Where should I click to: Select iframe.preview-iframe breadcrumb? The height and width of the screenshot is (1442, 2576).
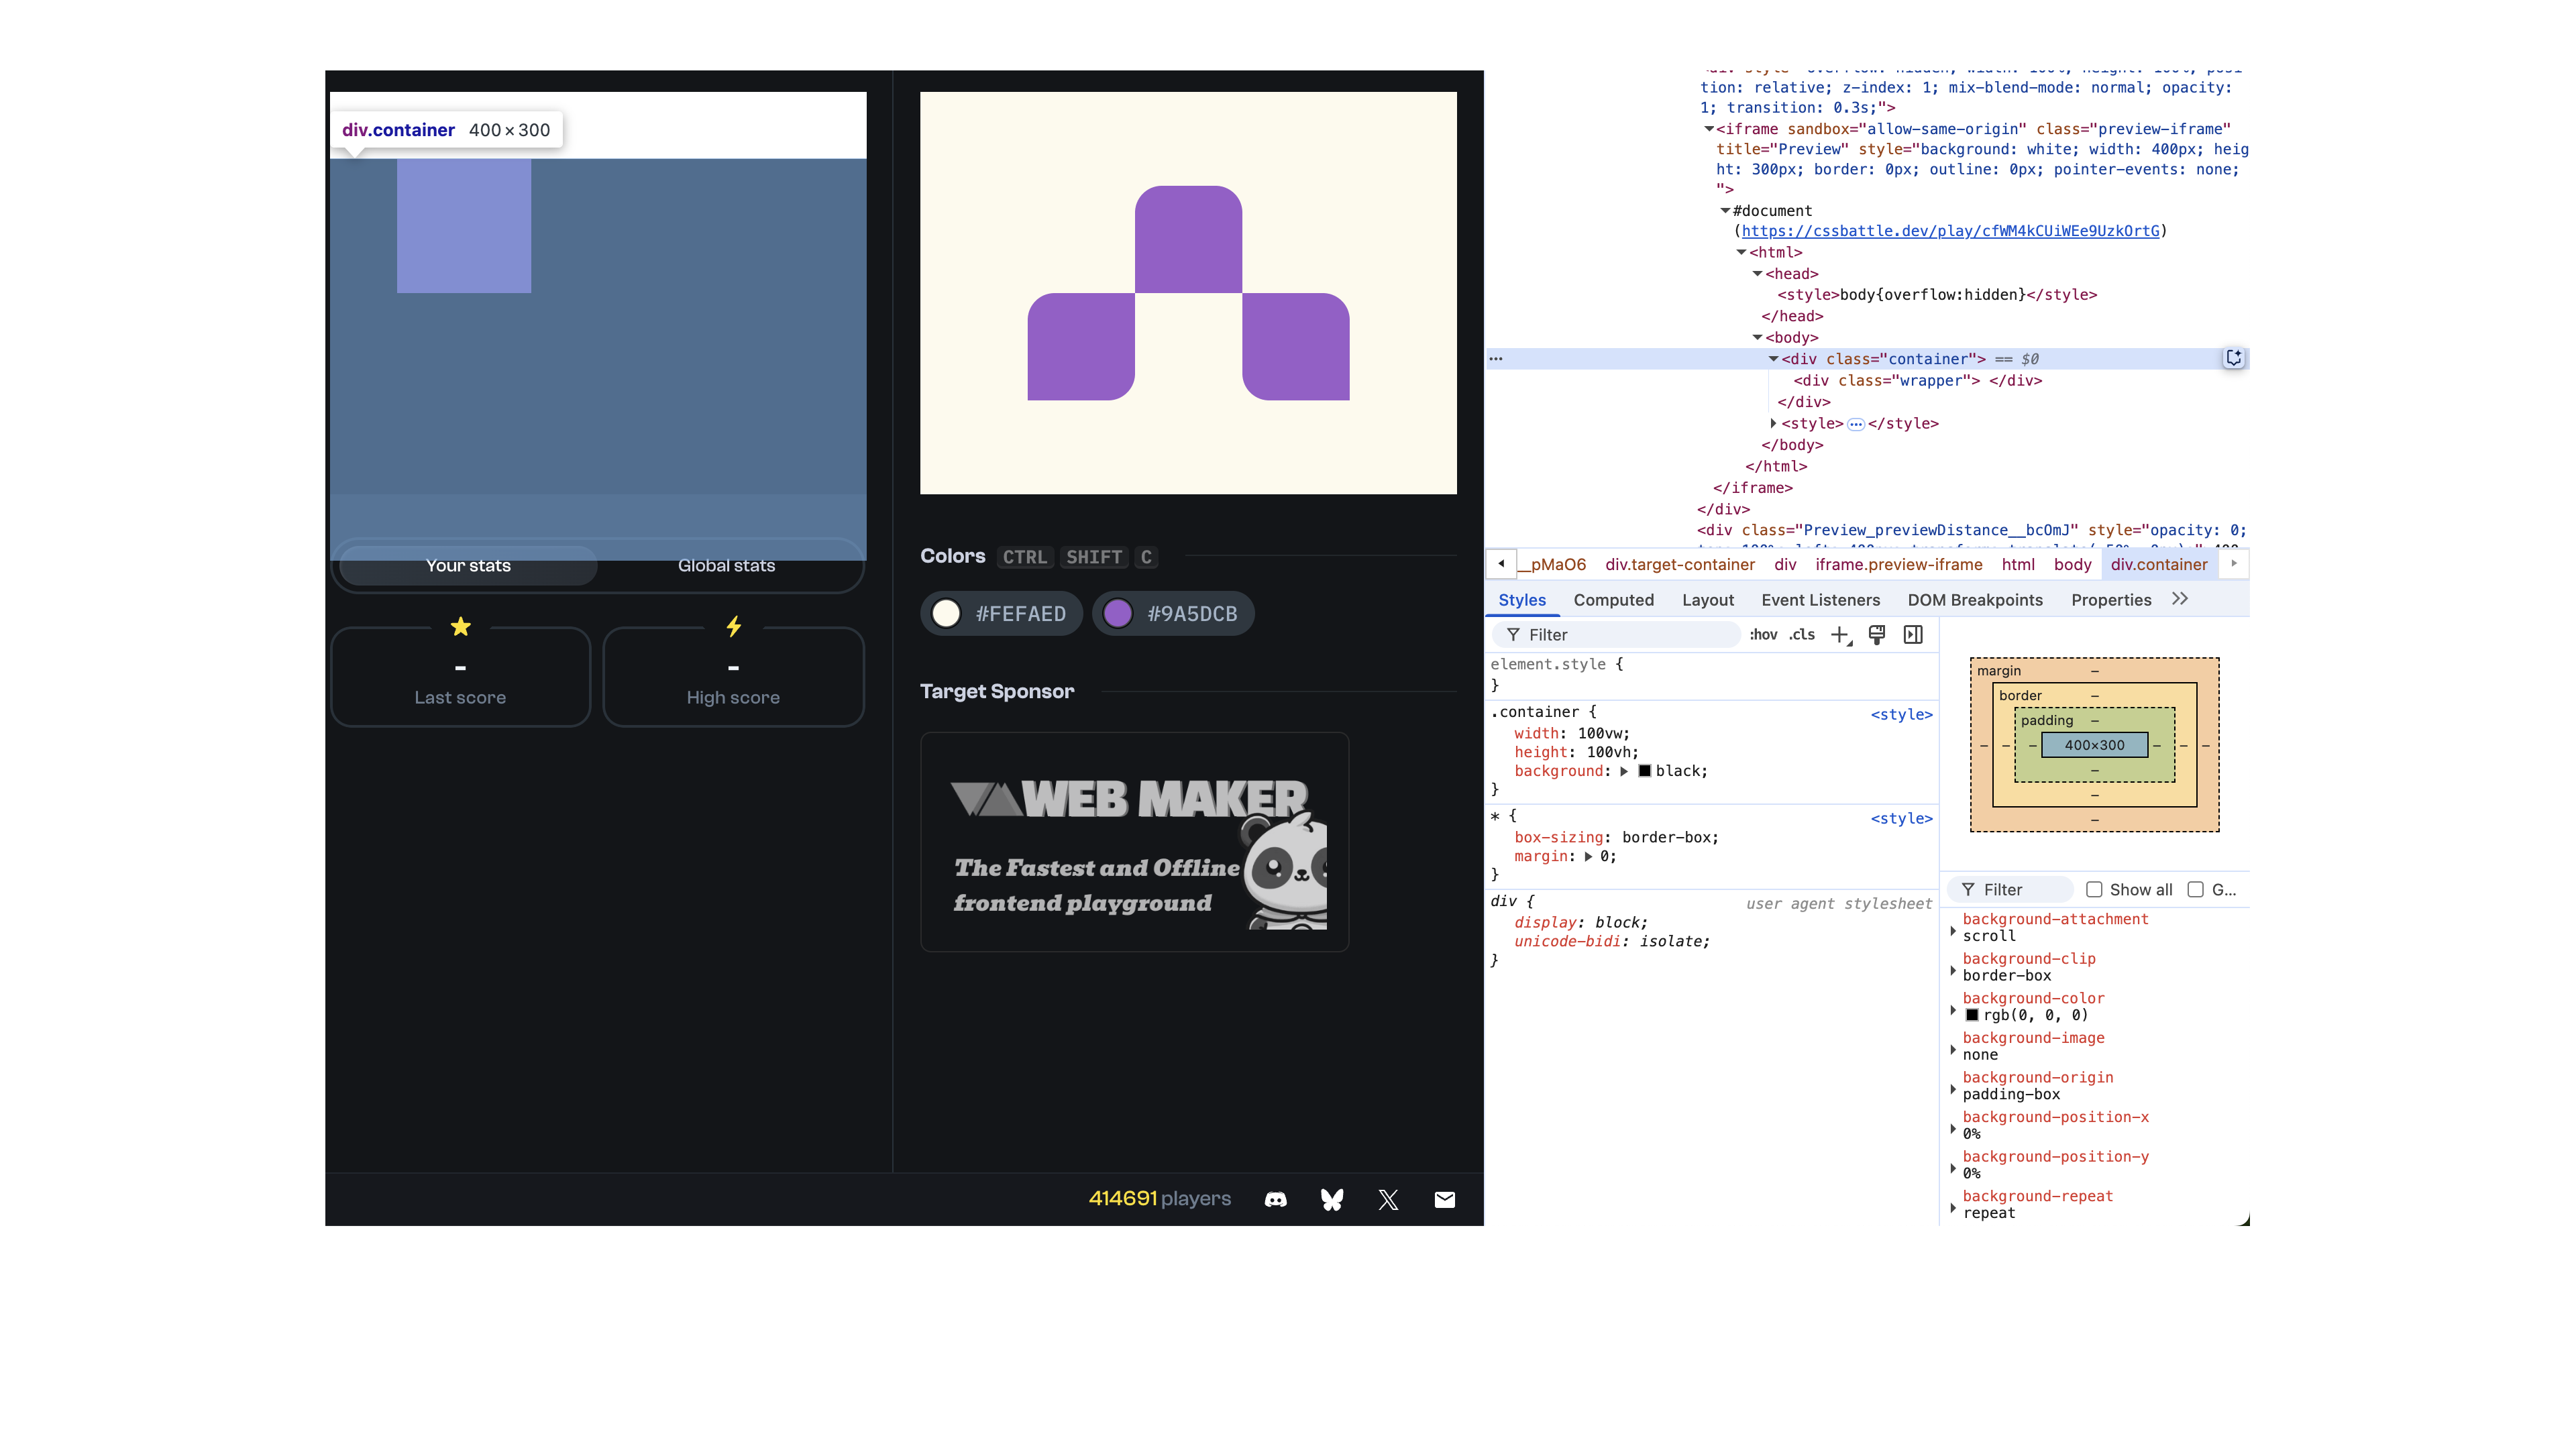(x=1898, y=565)
